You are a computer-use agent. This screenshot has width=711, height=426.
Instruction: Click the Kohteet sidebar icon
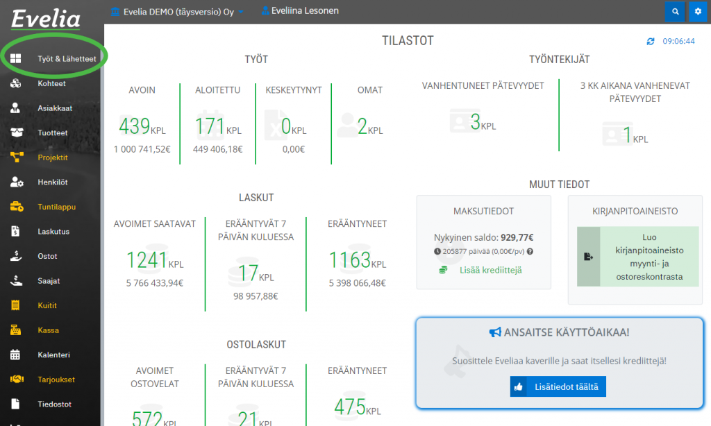click(16, 83)
